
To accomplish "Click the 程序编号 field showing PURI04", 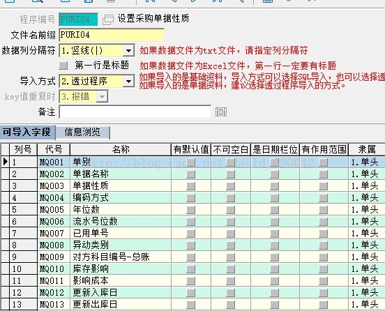I will point(78,20).
